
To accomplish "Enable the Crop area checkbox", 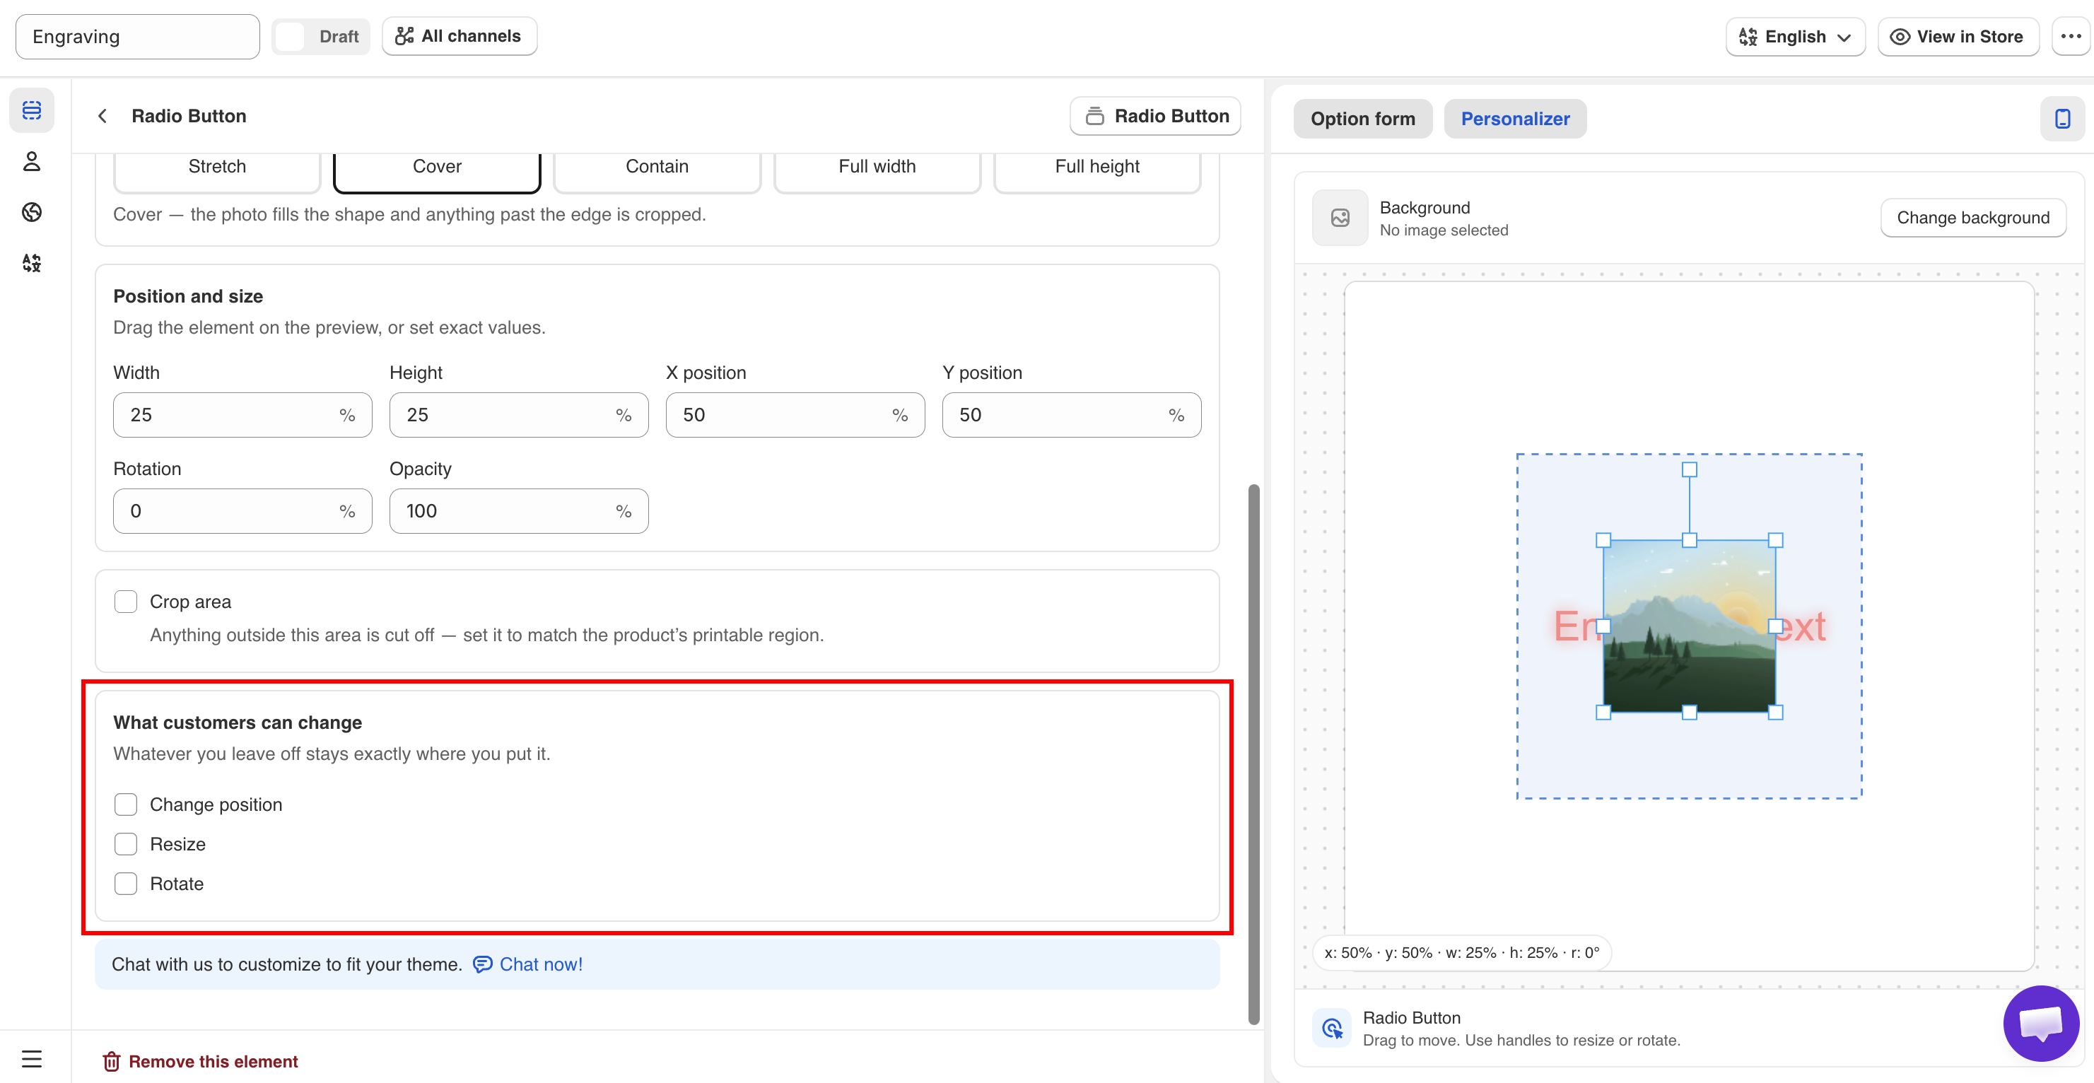I will pos(125,602).
